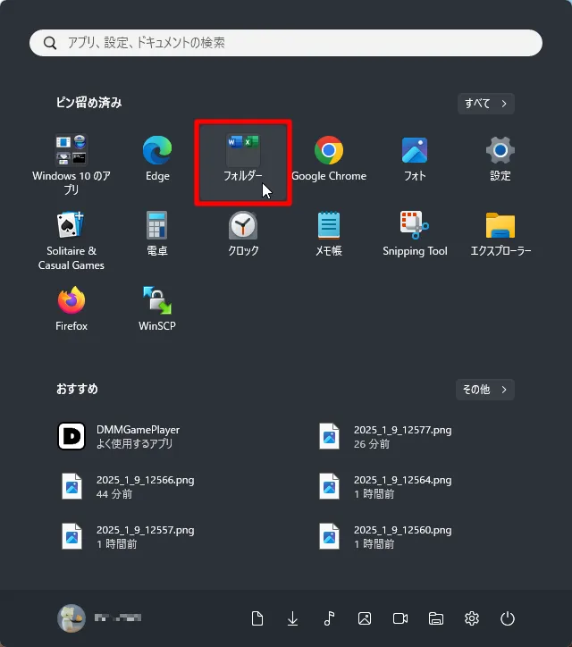Open the Documents folder icon in the bottom bar

[257, 618]
